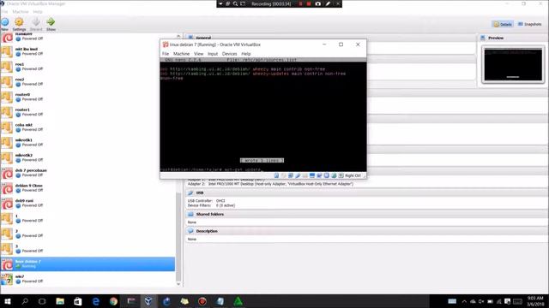The image size is (549, 308).
Task: Select the debian 9 Clone icon
Action: coord(7,188)
